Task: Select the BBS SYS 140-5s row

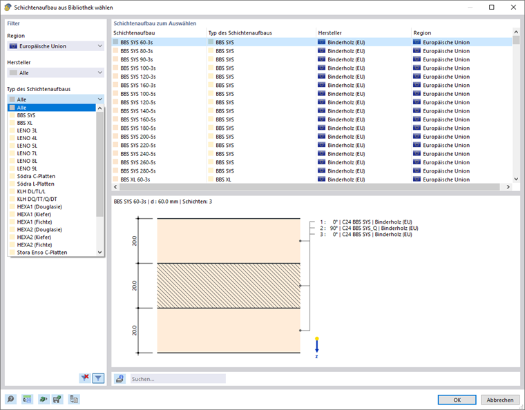Action: tap(312, 110)
